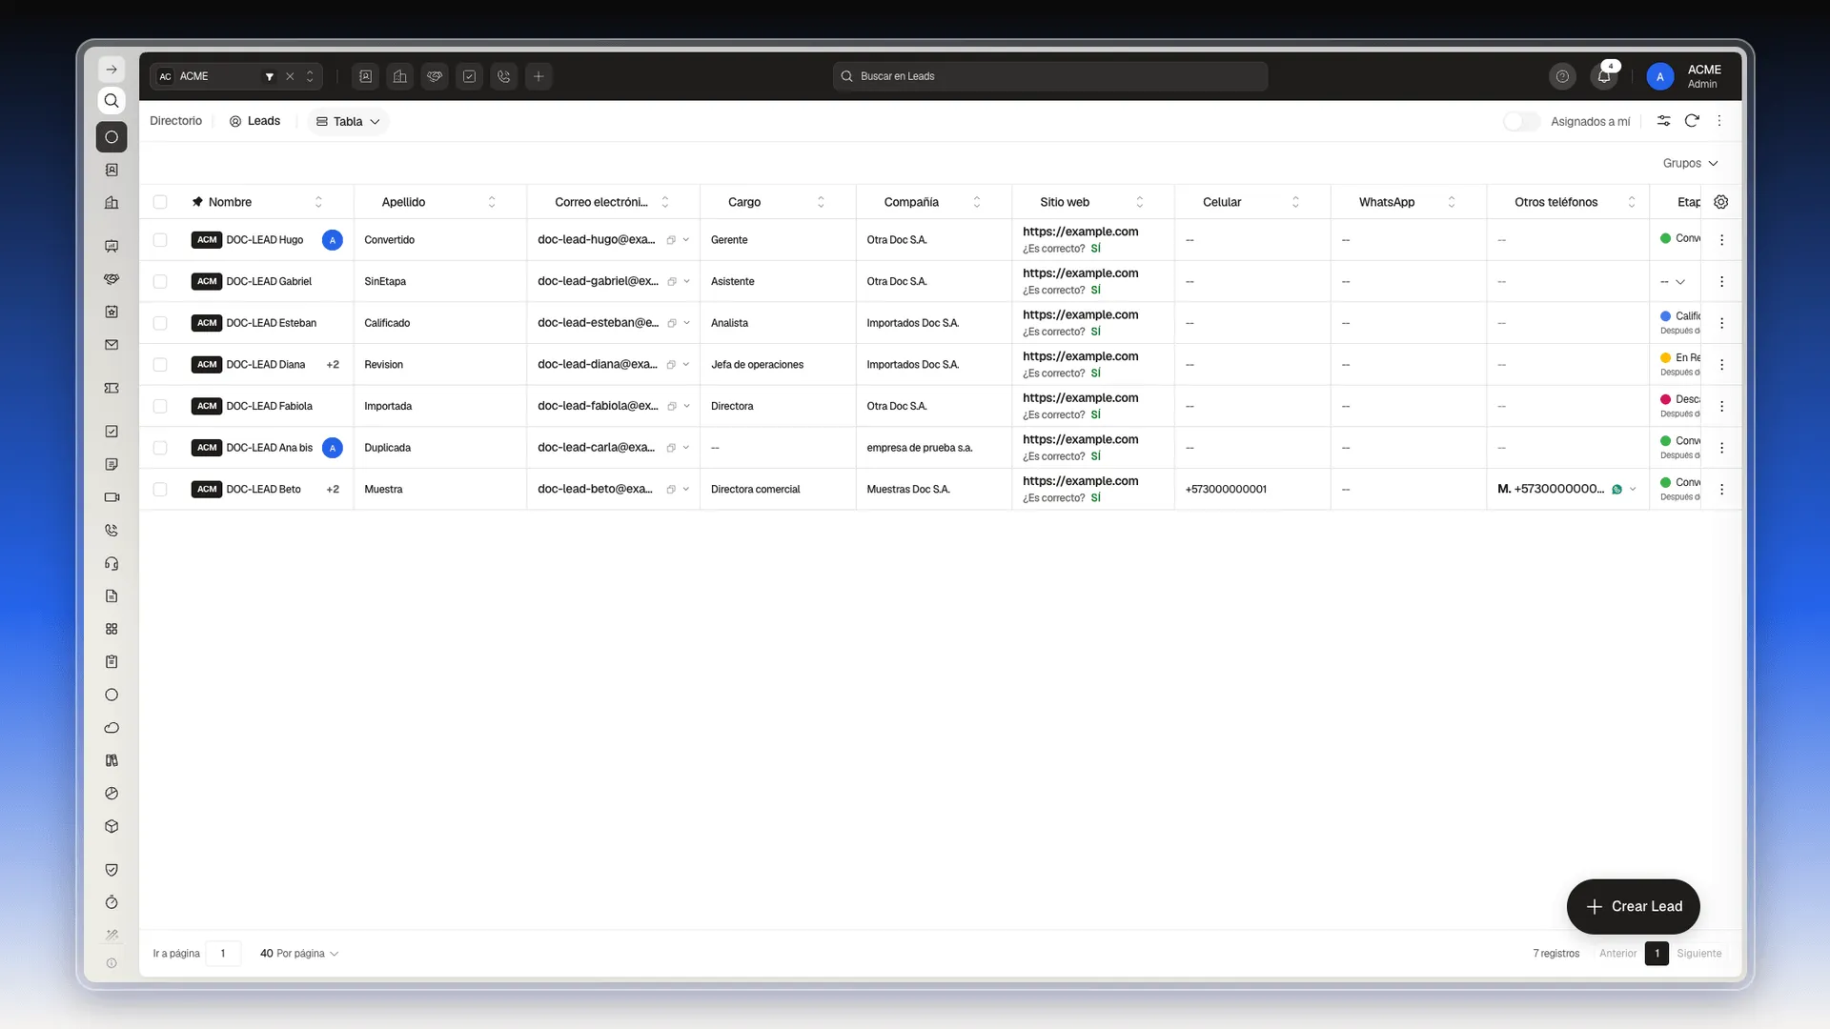The height and width of the screenshot is (1029, 1830).
Task: Go to the Directorio breadcrumb
Action: [x=176, y=121]
